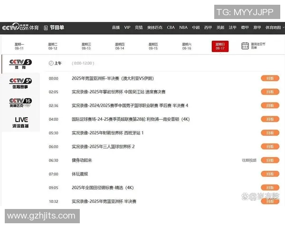Go to 西甲 in the nav bar
This screenshot has width=285, height=228.
208,28
